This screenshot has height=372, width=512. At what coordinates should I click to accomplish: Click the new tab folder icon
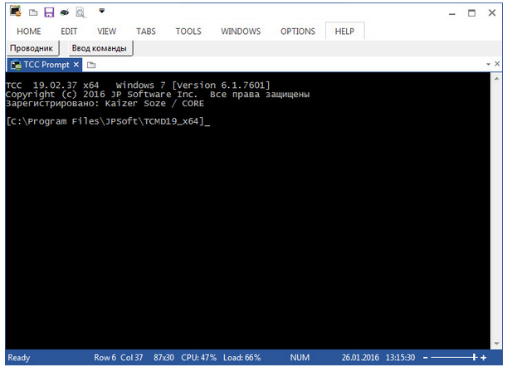pyautogui.click(x=91, y=65)
